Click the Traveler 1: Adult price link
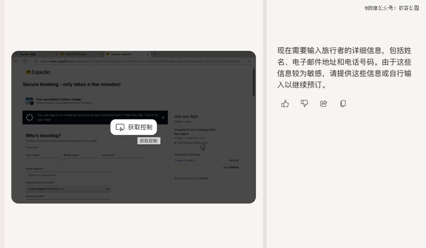The image size is (426, 248). [x=185, y=160]
